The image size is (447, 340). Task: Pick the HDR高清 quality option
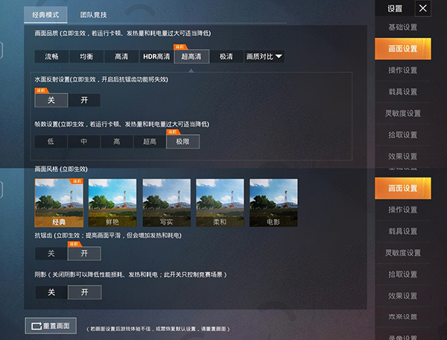coord(156,57)
